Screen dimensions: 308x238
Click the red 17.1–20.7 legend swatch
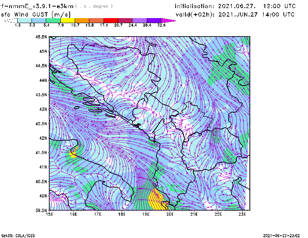[111, 20]
